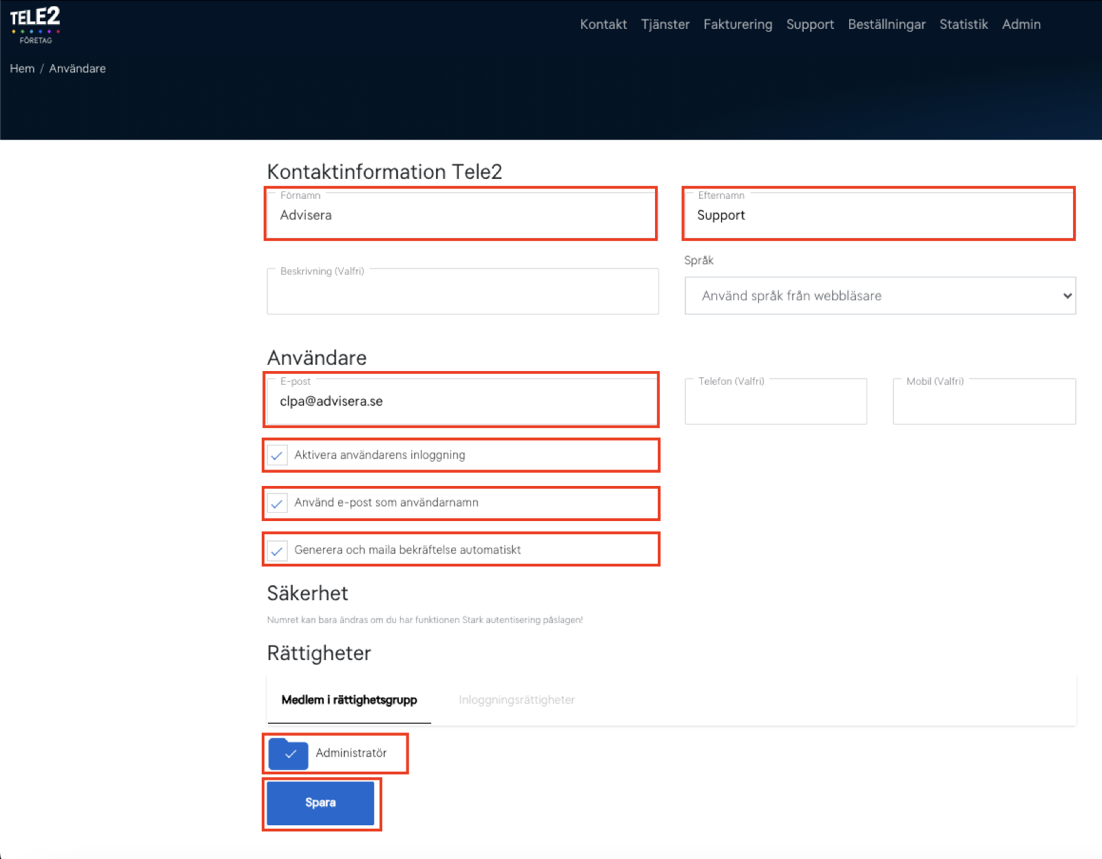Click the Tele2 Företag logo
The image size is (1102, 859).
(36, 24)
